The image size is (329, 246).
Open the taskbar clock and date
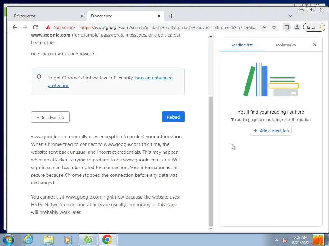tap(300, 240)
